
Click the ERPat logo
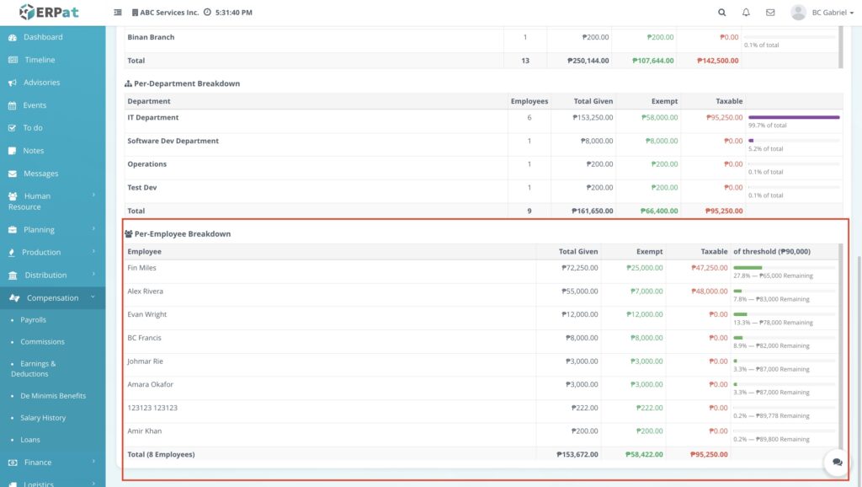(x=51, y=13)
